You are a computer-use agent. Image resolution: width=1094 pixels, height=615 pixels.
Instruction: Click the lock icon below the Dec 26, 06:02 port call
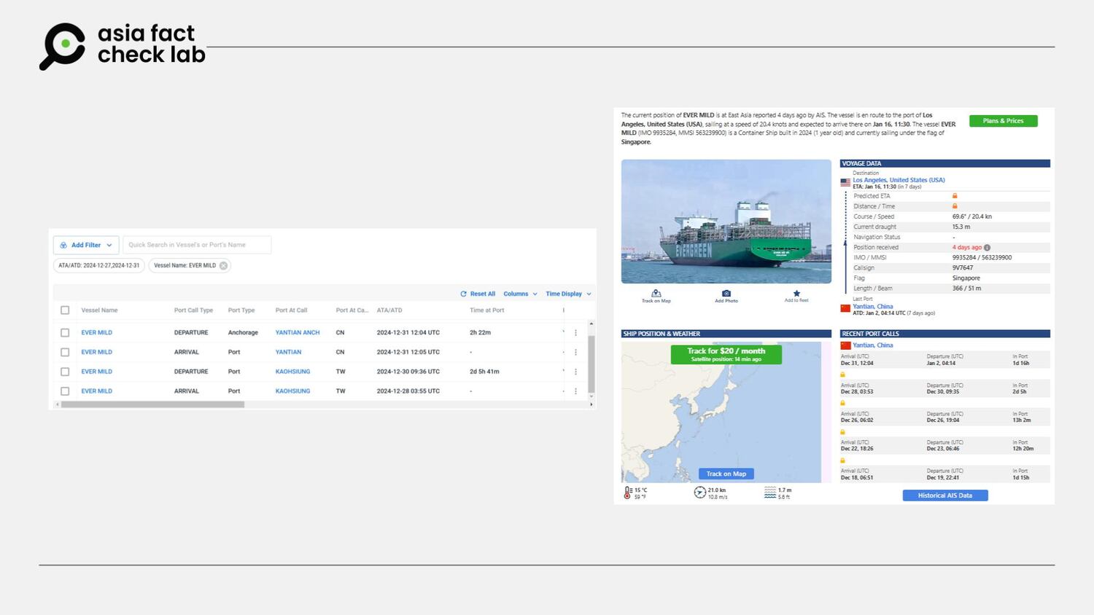[842, 432]
